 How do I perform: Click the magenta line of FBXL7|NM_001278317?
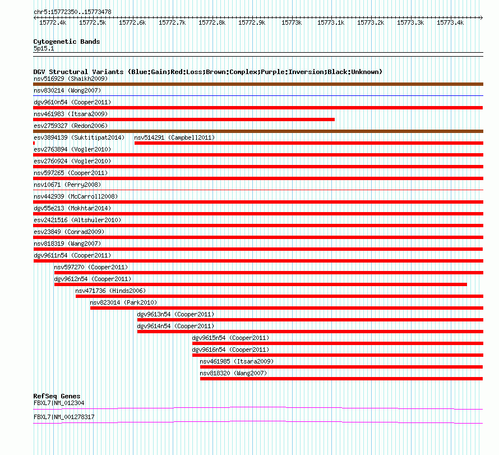(x=258, y=422)
